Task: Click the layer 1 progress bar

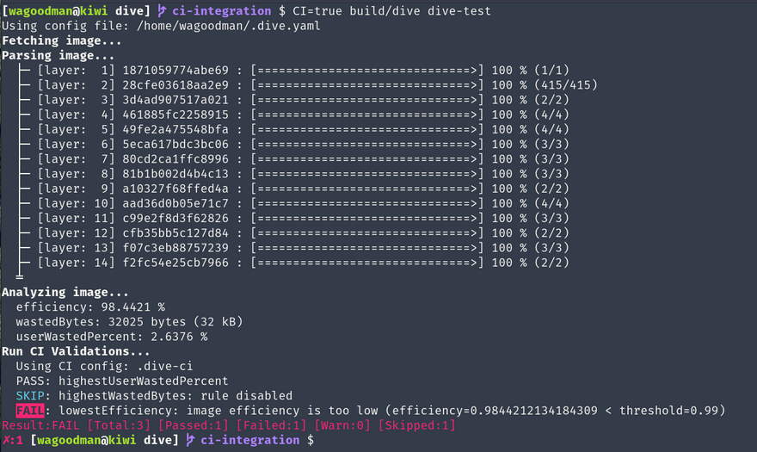Action: point(365,70)
